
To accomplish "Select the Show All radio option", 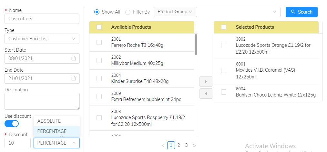I will 97,12.
